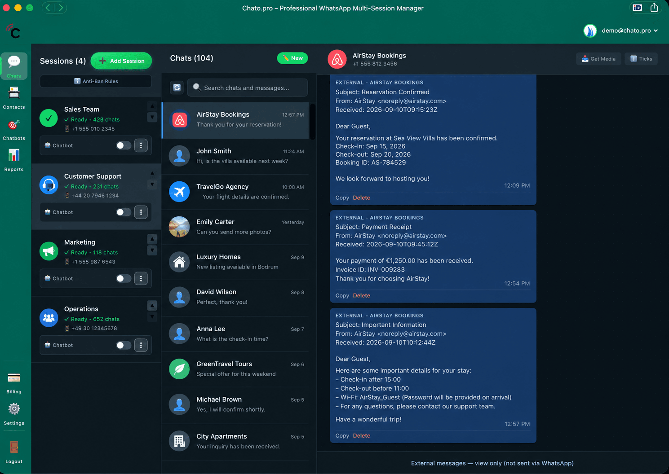Open Customer Support session options menu
Viewport: 669px width, 474px height.
pyautogui.click(x=141, y=212)
